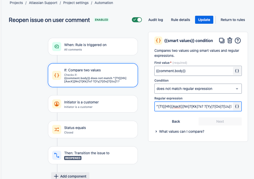Open the Audit log tab
The height and width of the screenshot is (179, 254).
point(156,20)
